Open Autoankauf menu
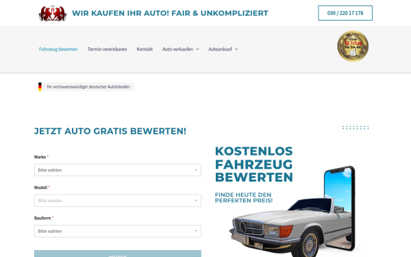 pyautogui.click(x=220, y=49)
